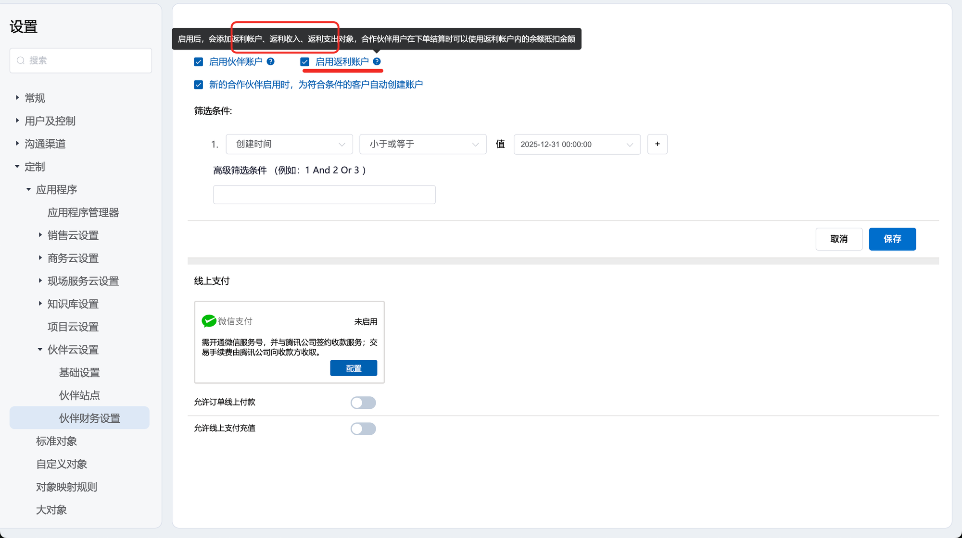The height and width of the screenshot is (538, 962).
Task: Enable the 允许订单线上付款 switch
Action: click(x=363, y=403)
